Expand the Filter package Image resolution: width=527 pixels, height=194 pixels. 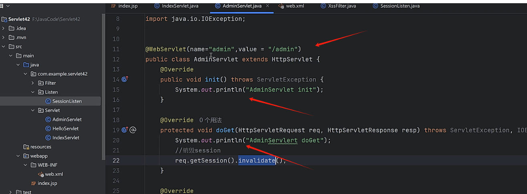[x=33, y=83]
